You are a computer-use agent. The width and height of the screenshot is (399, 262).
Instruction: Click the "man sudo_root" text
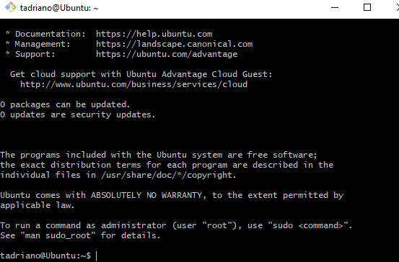tap(58, 235)
